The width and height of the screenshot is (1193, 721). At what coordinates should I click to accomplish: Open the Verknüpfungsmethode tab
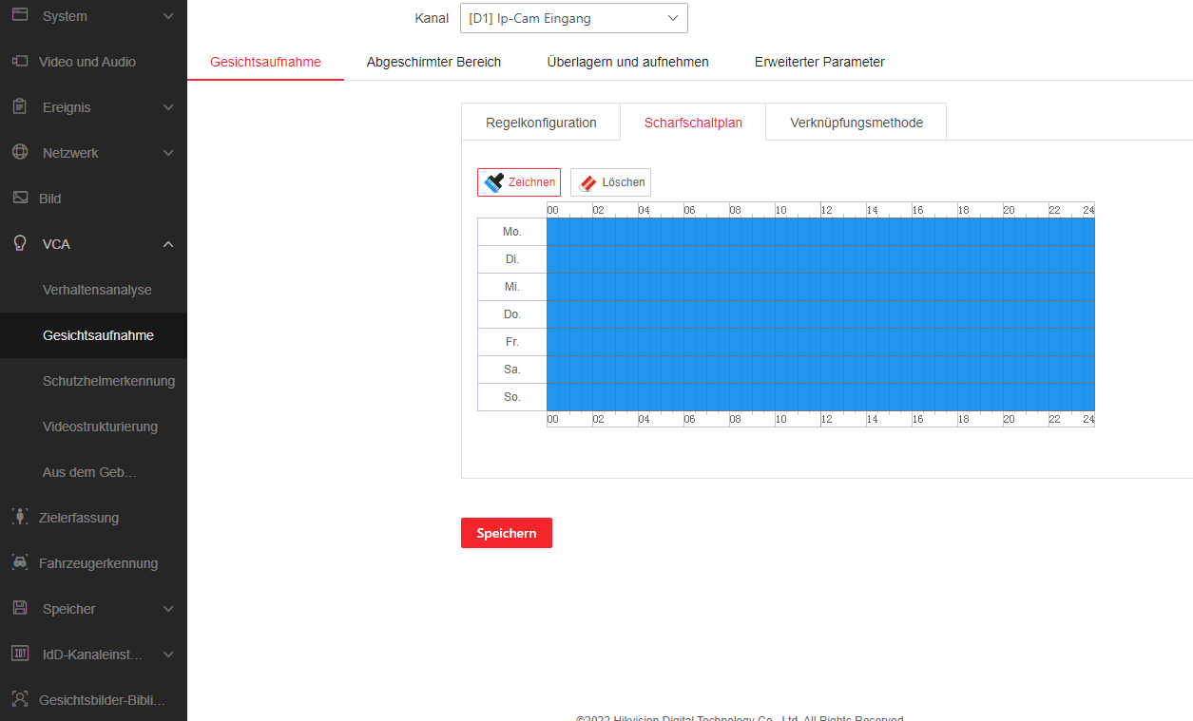[x=856, y=123]
